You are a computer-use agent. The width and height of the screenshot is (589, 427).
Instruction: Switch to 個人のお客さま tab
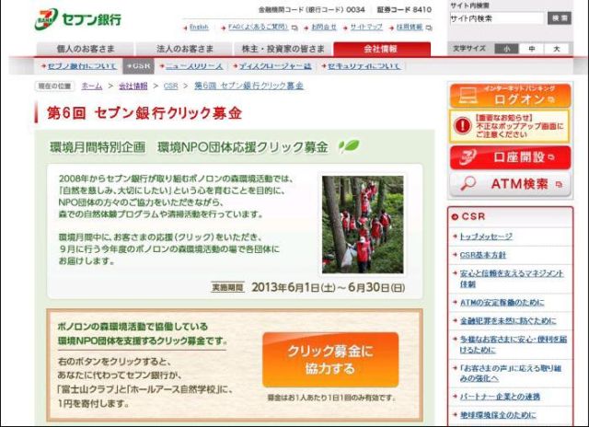coord(86,49)
